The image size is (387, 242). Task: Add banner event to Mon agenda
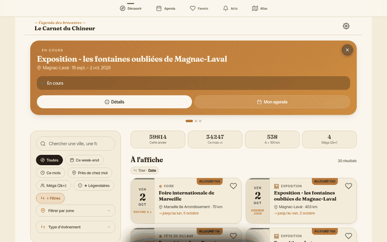[272, 102]
